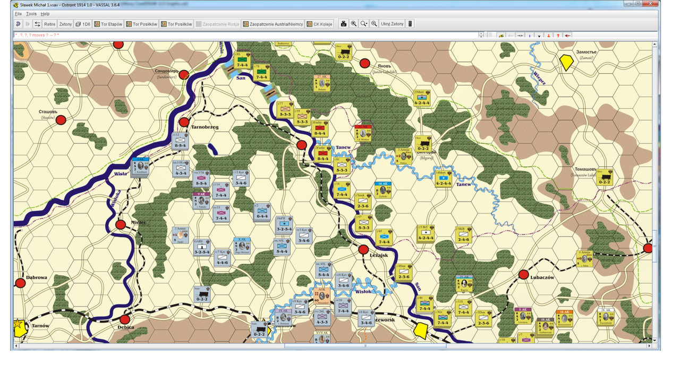Screen dimensions: 680x392
Task: Click the horizontal scrollbar right arrow
Action: pos(649,346)
